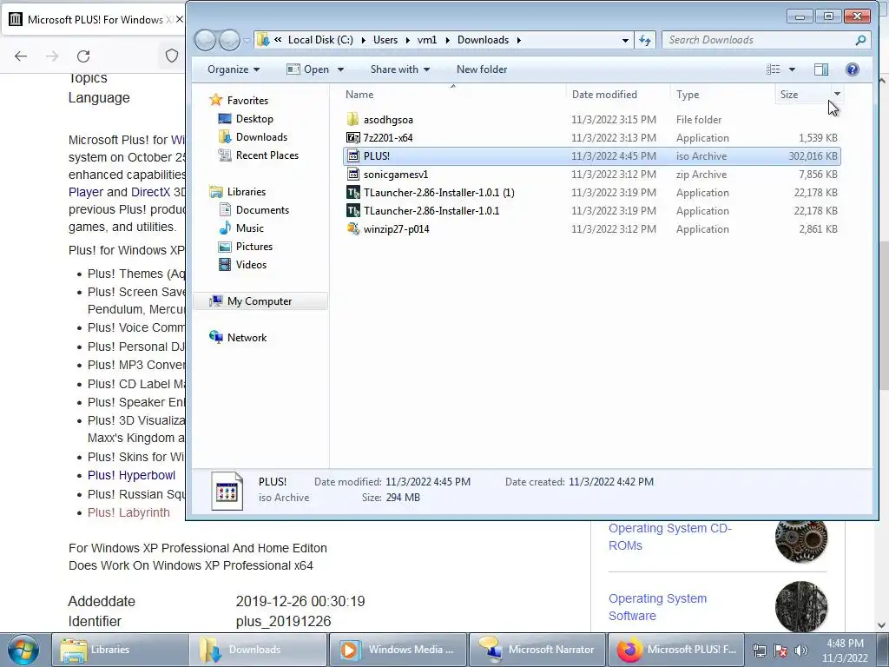The image size is (889, 667).
Task: Open Explorer help question mark icon
Action: (x=853, y=69)
